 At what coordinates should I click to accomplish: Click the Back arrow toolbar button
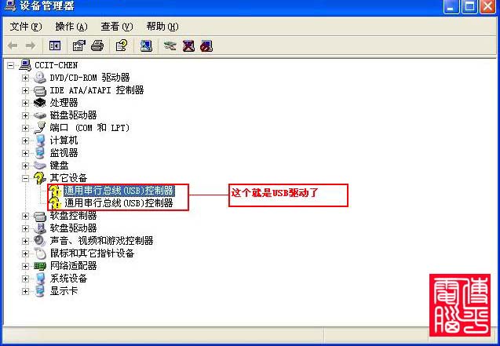[13, 46]
